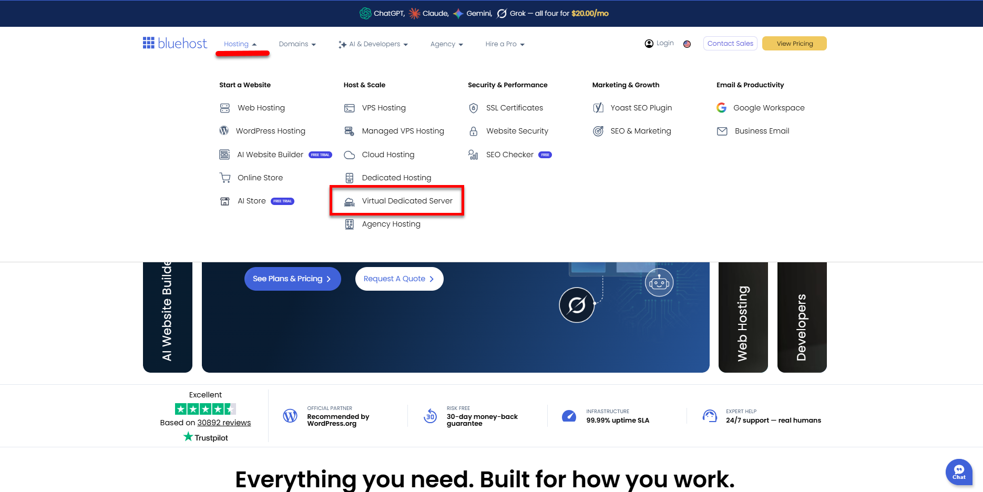Select Web Hosting menu entry
983x492 pixels.
point(261,108)
